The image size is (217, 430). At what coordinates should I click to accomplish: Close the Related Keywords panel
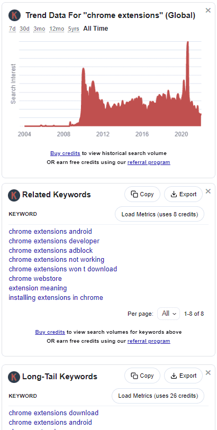pos(208,191)
